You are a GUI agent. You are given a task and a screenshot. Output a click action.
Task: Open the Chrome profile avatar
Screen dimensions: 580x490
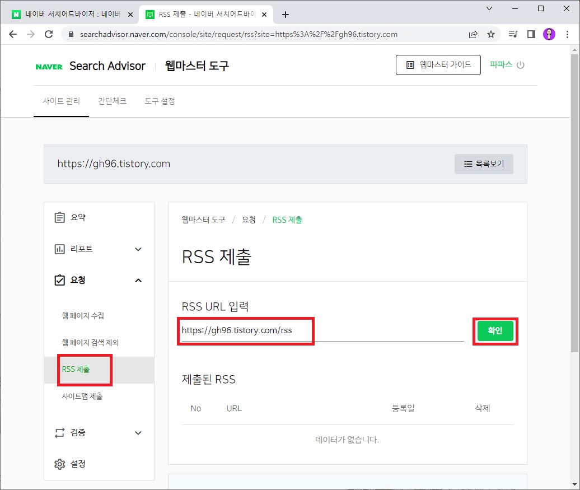549,34
